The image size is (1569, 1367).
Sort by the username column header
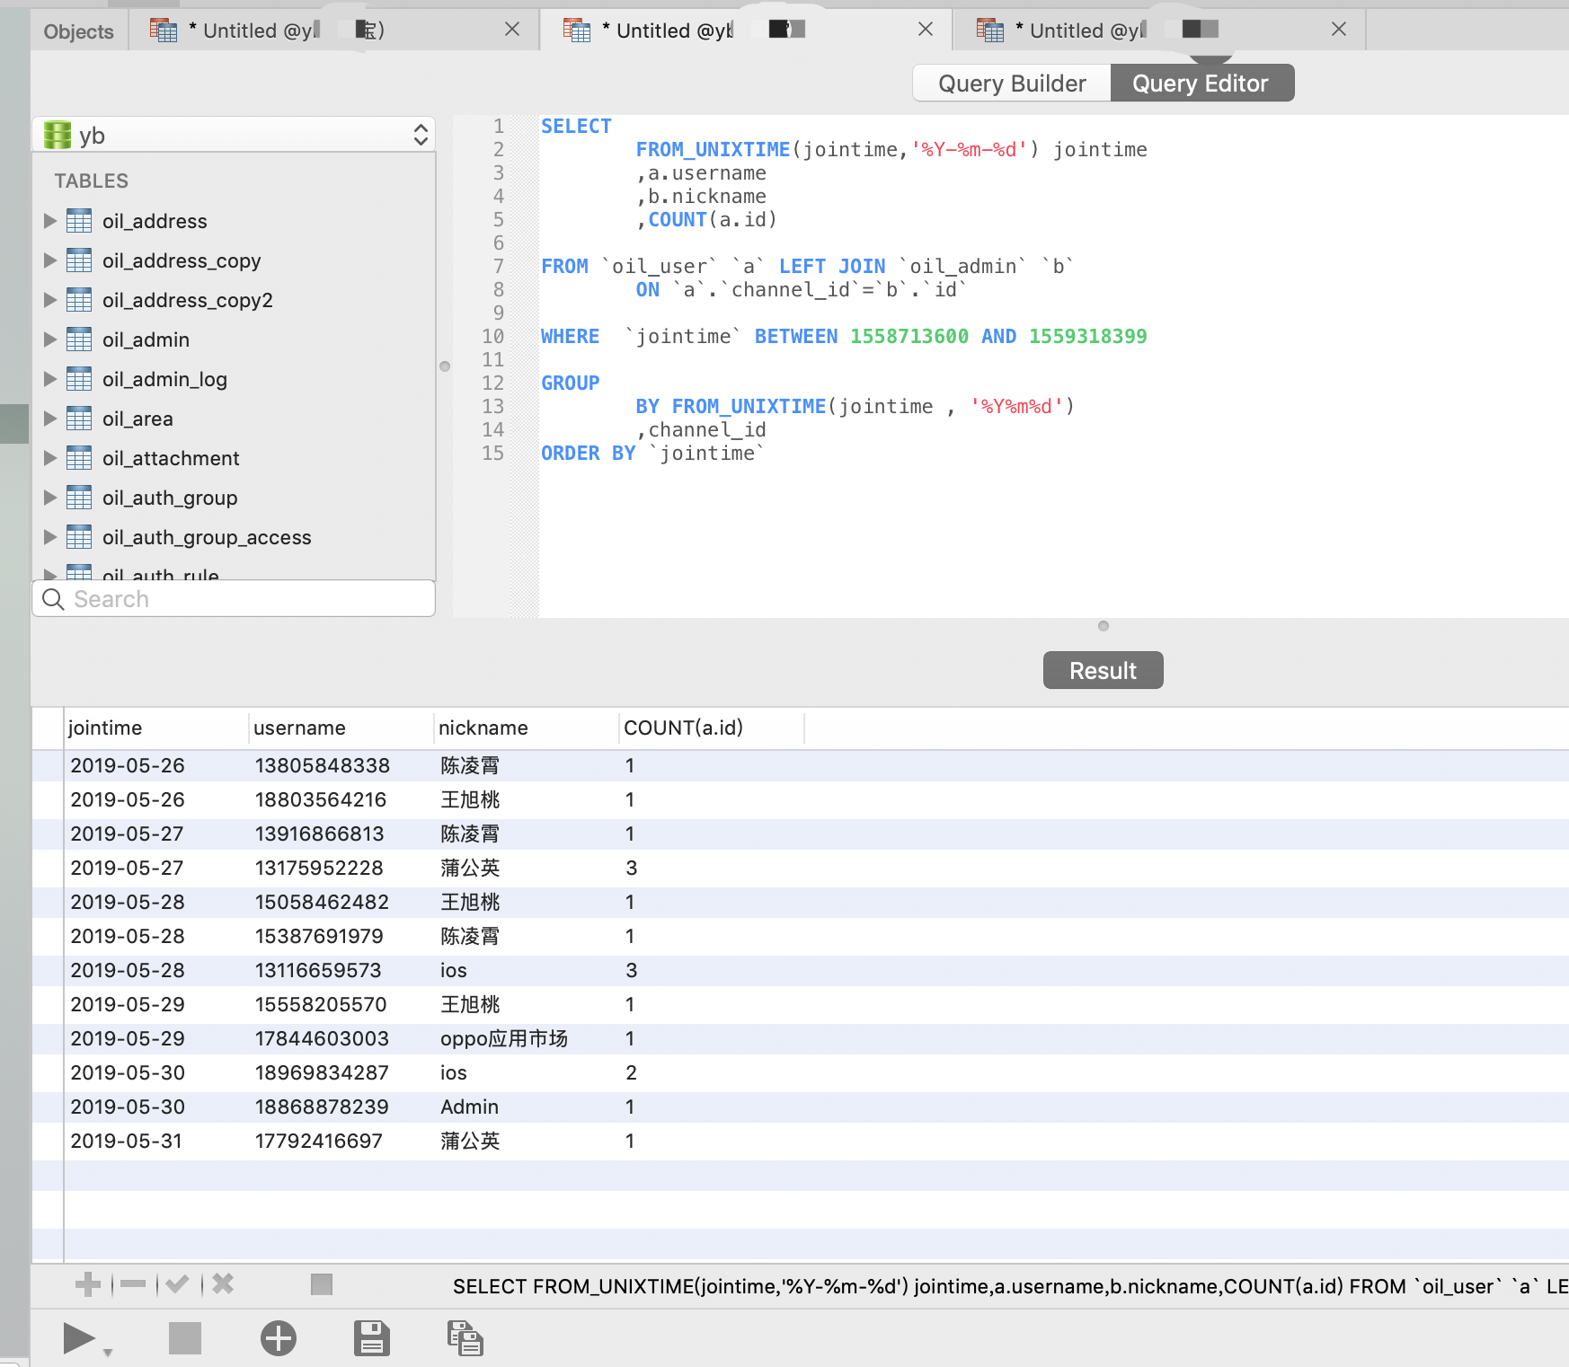coord(299,728)
